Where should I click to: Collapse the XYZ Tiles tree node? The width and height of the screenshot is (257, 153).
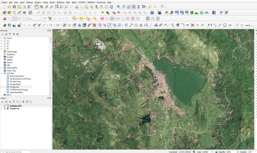coord(2,73)
